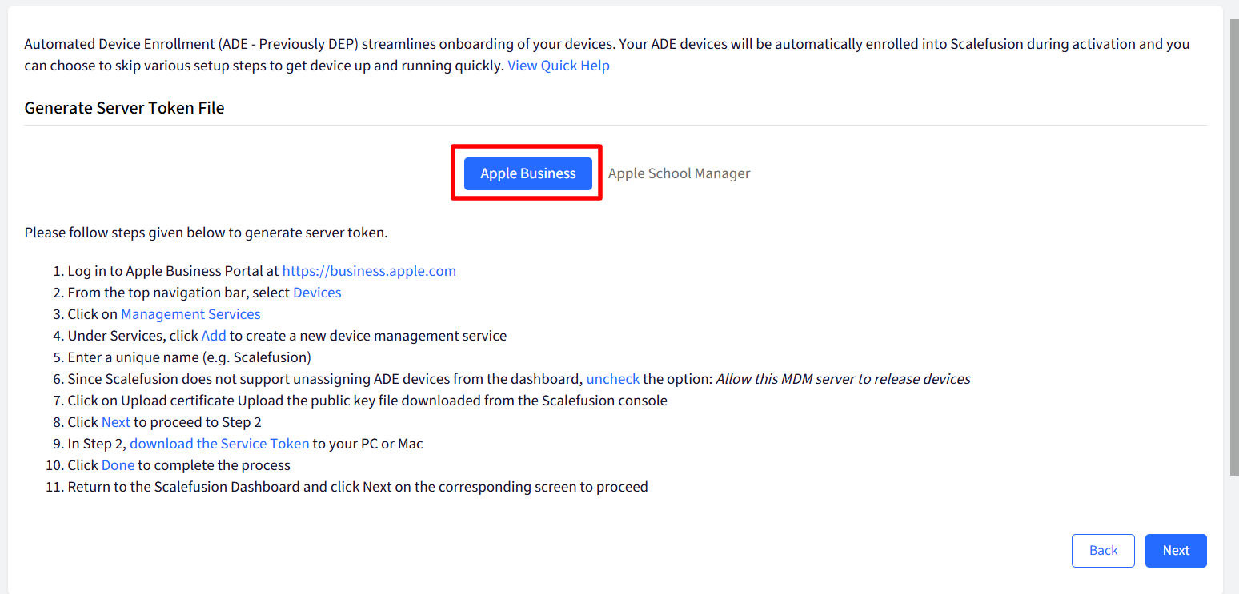Click the Management Services highlighted text
The image size is (1239, 594).
[x=190, y=314]
